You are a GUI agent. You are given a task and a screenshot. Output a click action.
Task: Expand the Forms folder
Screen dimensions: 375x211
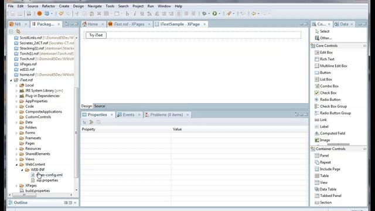coord(16,133)
